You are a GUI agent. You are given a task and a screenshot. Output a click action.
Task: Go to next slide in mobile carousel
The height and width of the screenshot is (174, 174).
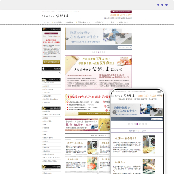point(160,112)
